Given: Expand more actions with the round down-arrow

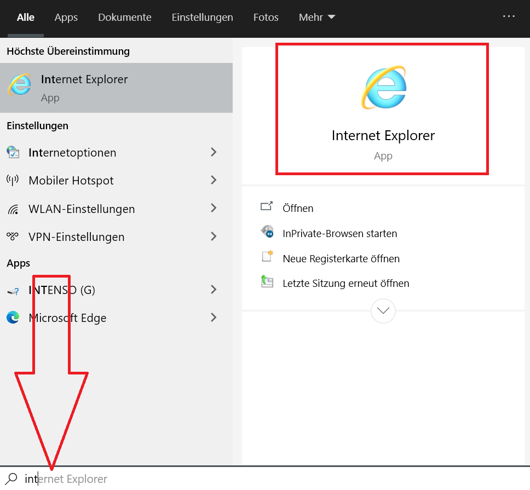Looking at the screenshot, I should pos(383,310).
